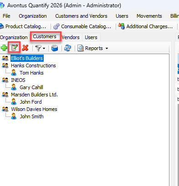Screen dimensions: 179x186
Task: Click the green plus Add customer icon
Action: [4, 48]
